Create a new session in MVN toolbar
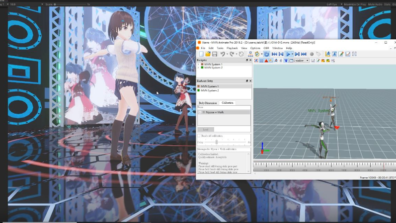The width and height of the screenshot is (396, 223). [x=201, y=54]
